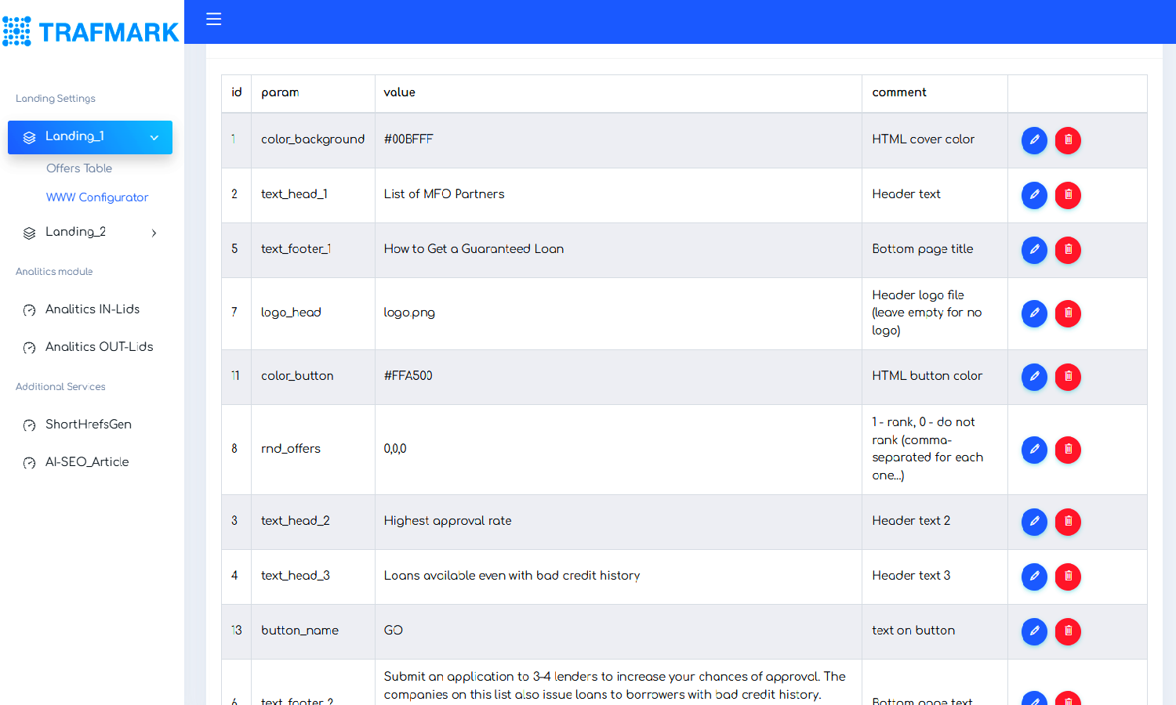This screenshot has height=705, width=1176.
Task: Open AI-SEO_Article tool
Action: 86,462
